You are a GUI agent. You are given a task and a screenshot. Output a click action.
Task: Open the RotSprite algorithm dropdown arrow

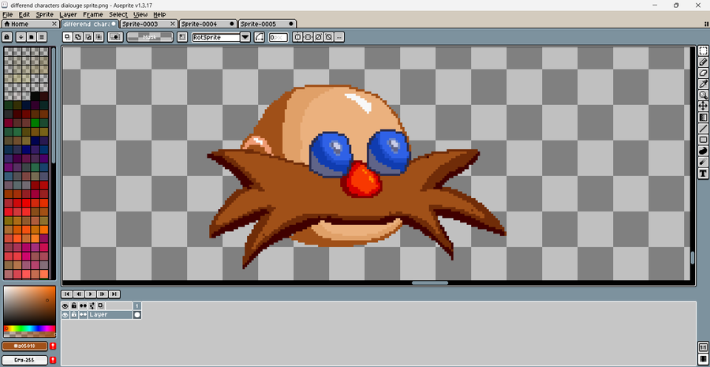(245, 37)
